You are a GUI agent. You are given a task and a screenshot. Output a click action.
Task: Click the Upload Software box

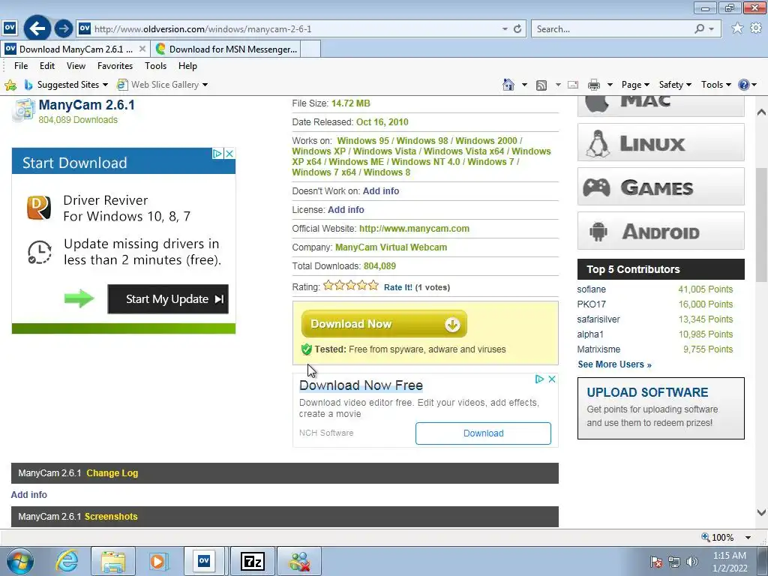(661, 408)
